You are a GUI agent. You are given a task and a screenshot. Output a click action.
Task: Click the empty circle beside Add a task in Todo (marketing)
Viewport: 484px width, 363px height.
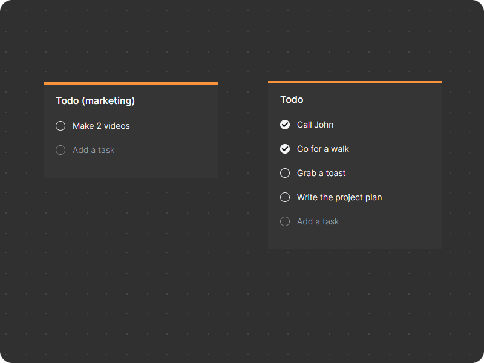[60, 150]
